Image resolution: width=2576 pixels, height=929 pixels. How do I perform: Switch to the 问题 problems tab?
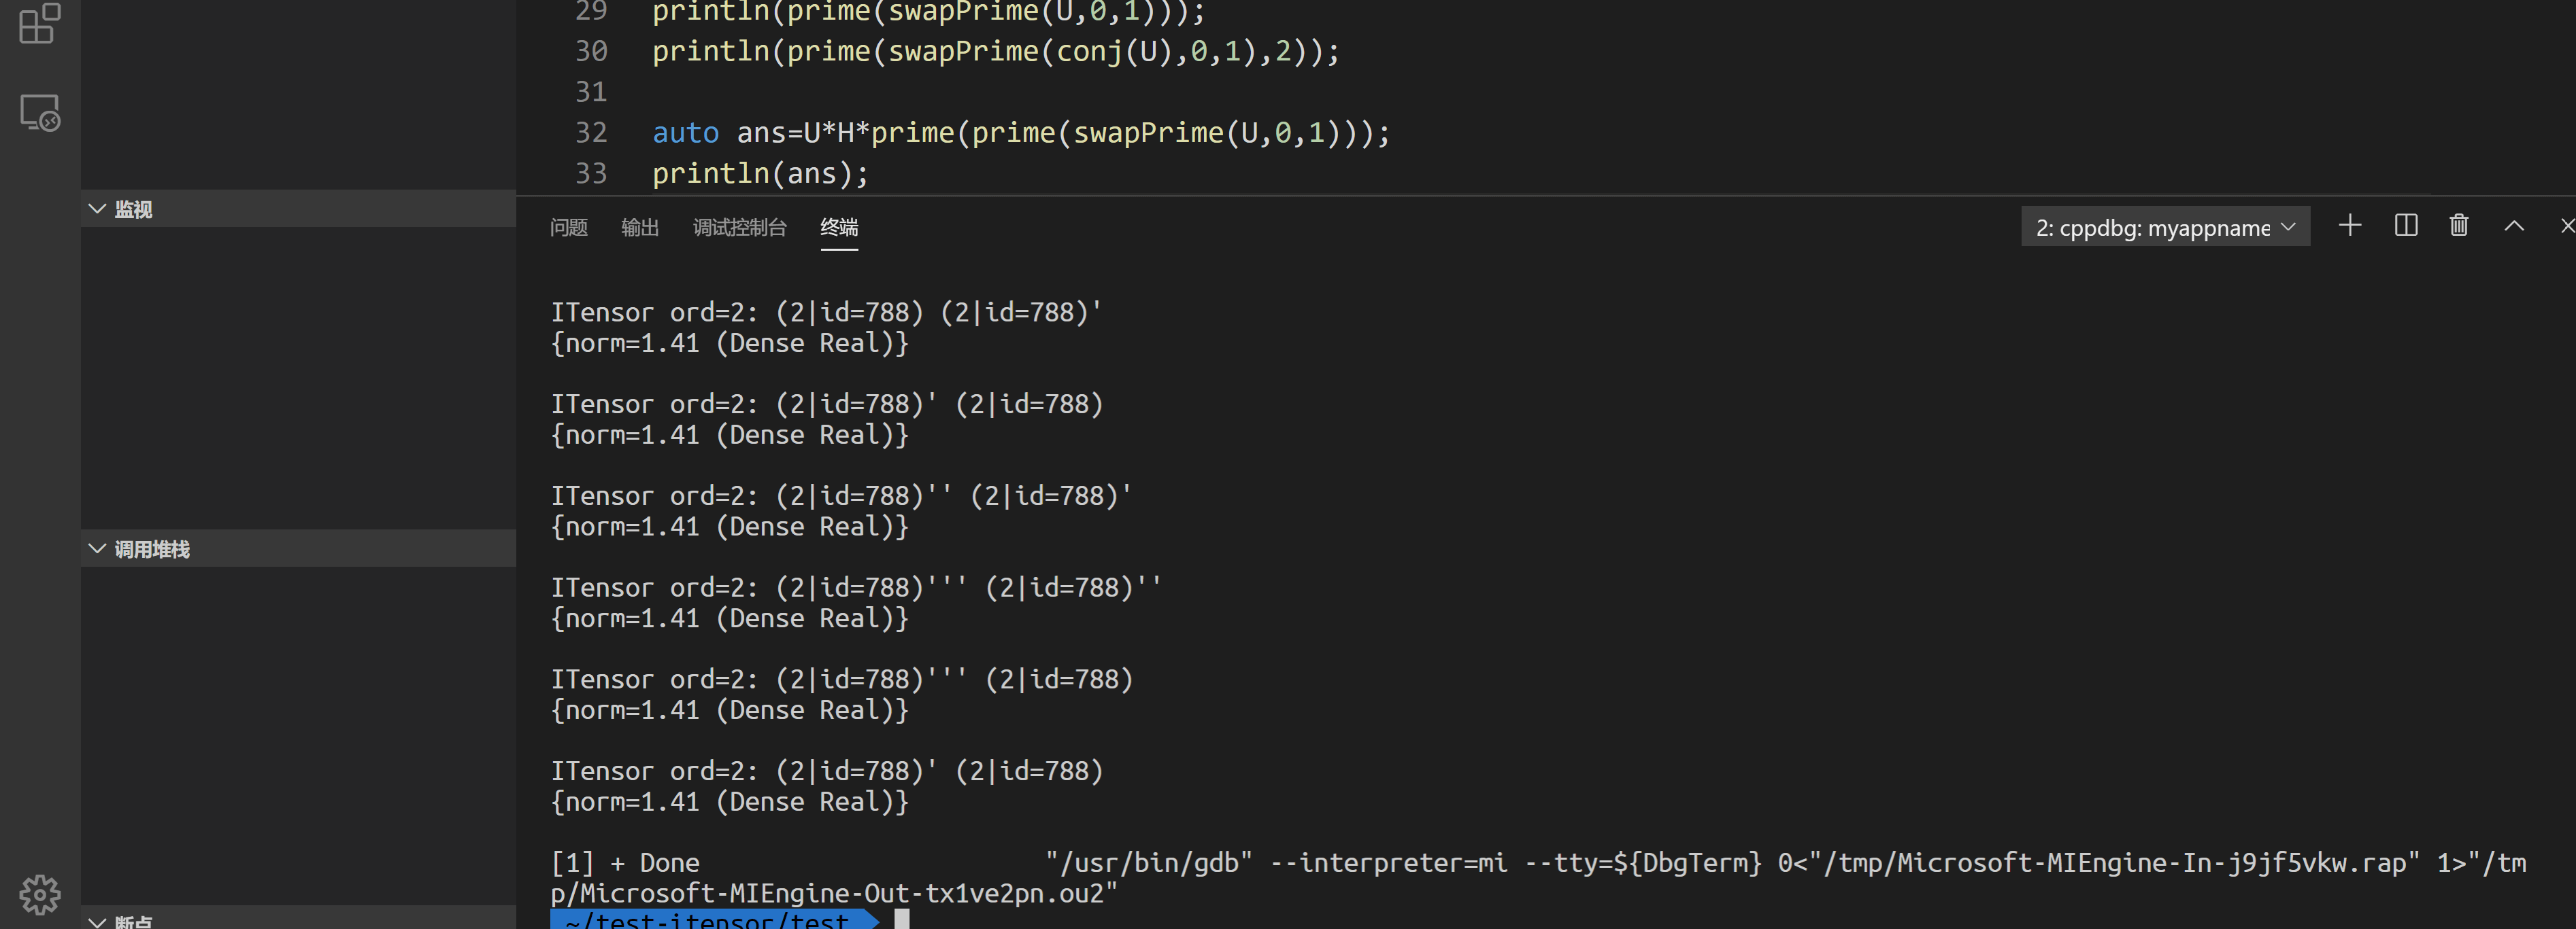[568, 228]
